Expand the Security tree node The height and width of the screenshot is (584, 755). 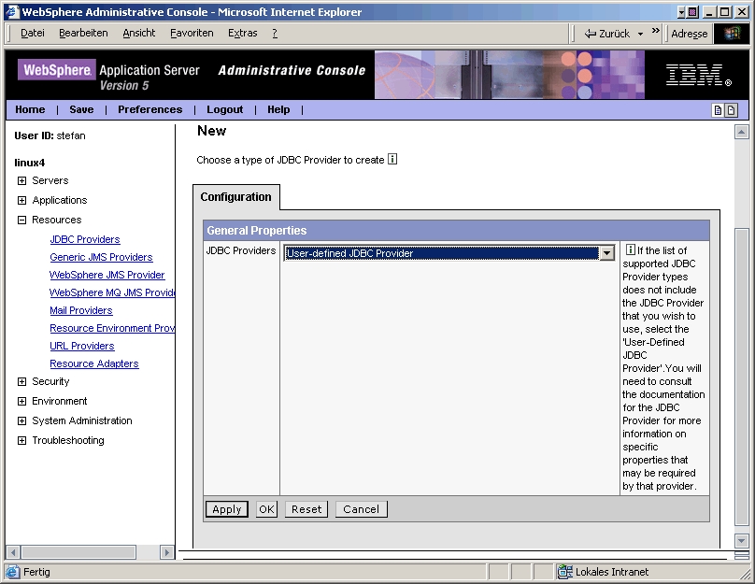pos(21,382)
